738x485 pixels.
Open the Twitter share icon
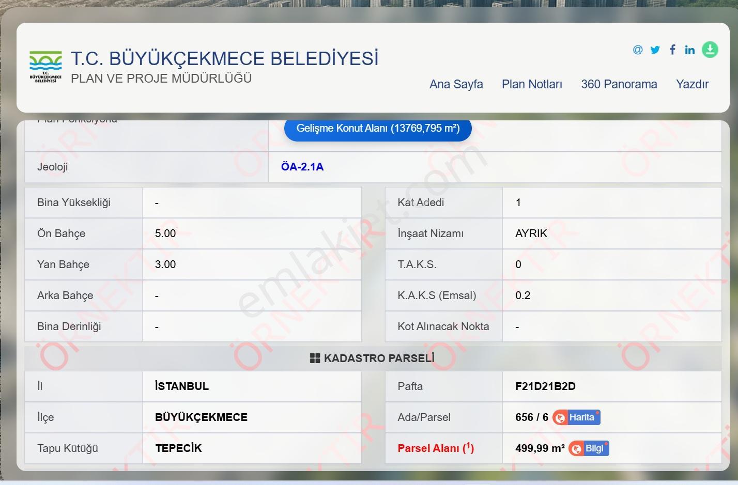[655, 50]
